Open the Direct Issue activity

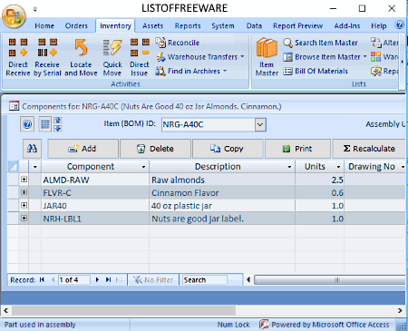click(x=140, y=57)
